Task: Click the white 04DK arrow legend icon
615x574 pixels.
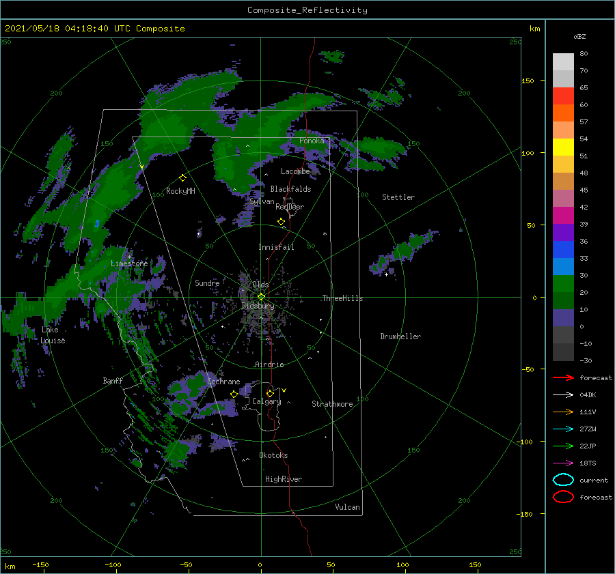Action: pos(563,395)
